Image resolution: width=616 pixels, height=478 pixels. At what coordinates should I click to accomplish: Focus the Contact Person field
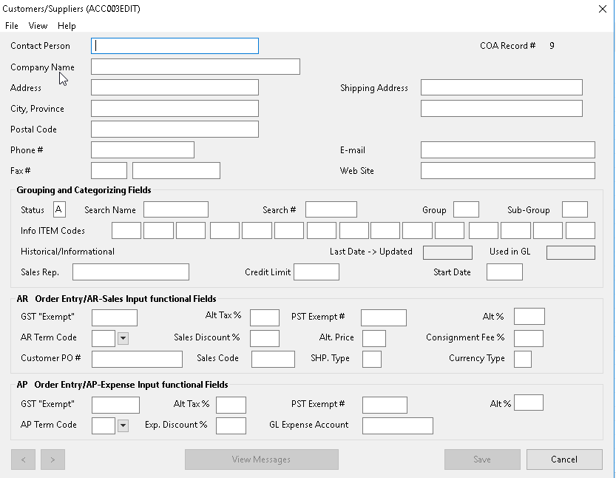coord(175,46)
